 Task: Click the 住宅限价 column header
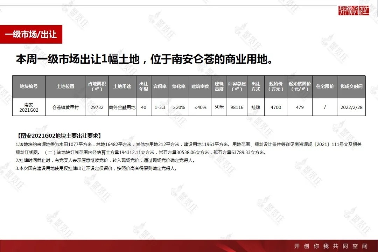click(x=325, y=86)
